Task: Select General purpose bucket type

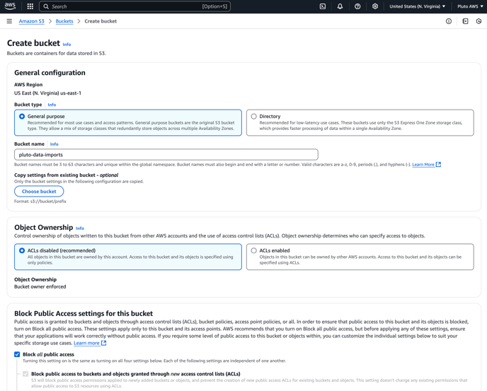Action: (x=22, y=117)
